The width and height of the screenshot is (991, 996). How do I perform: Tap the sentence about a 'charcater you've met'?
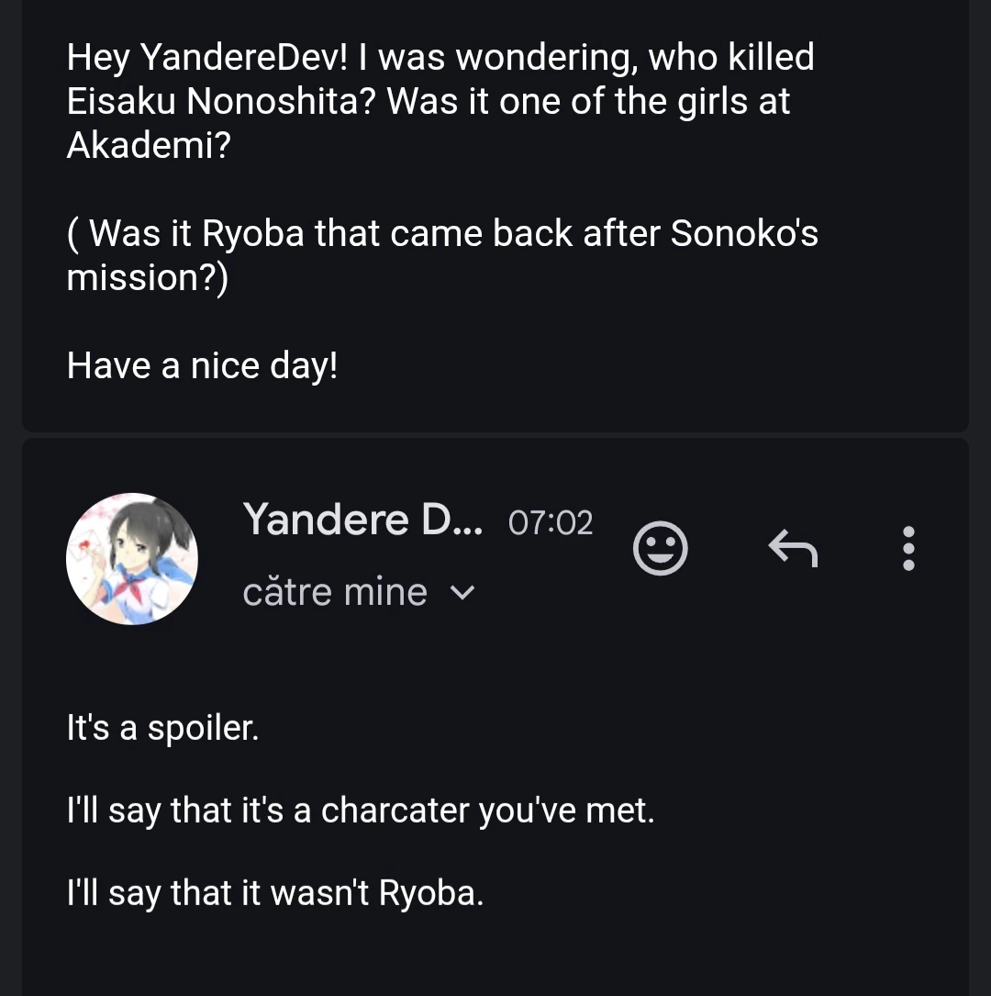[361, 811]
